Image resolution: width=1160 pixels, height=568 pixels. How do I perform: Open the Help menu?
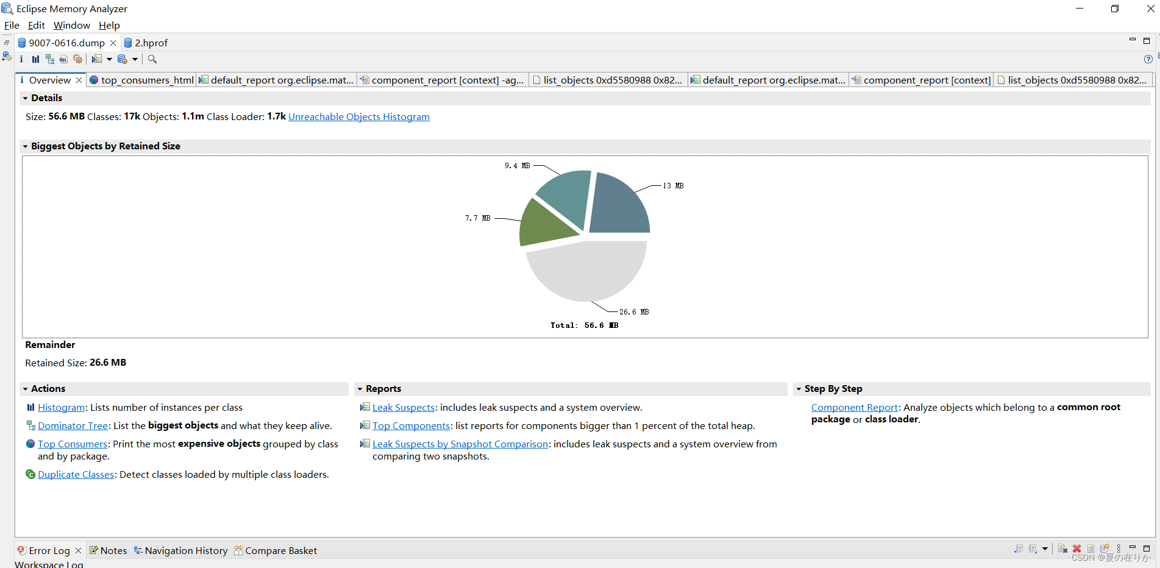coord(109,25)
